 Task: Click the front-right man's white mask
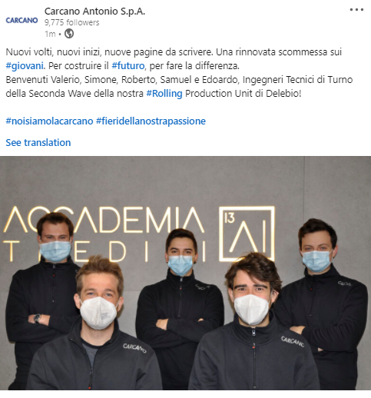[252, 310]
